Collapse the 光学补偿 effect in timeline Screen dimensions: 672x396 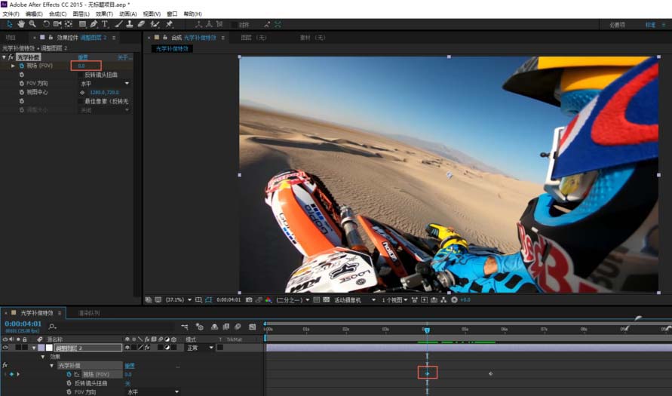click(x=54, y=365)
